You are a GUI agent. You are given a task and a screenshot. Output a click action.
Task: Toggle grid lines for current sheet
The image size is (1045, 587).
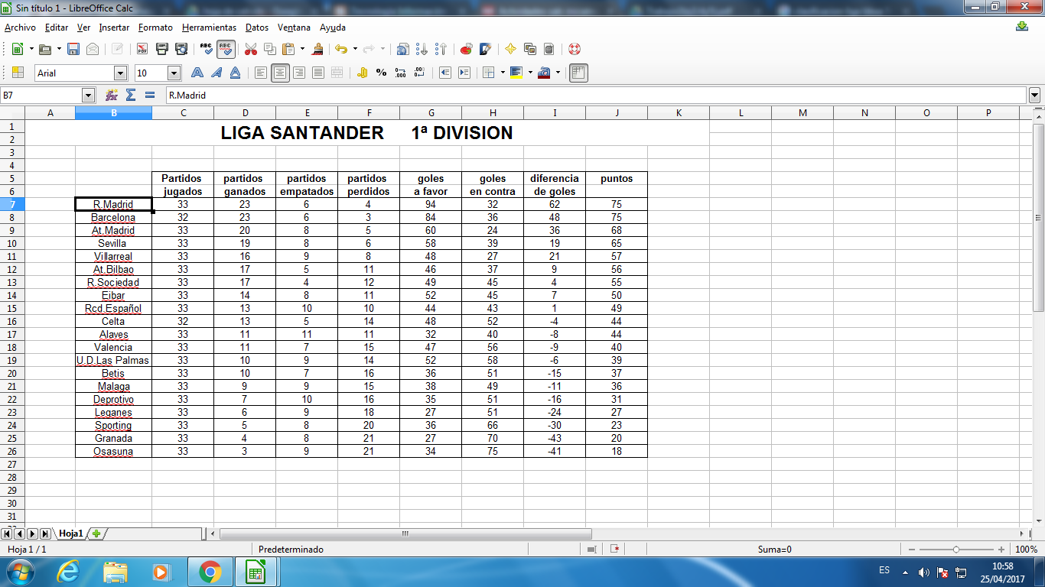[x=579, y=73]
